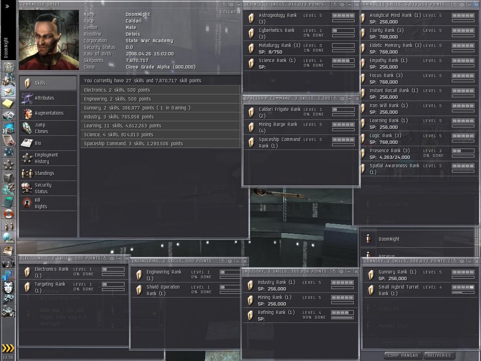Click the circle header icon in Industry window
The image size is (481, 361).
341,271
